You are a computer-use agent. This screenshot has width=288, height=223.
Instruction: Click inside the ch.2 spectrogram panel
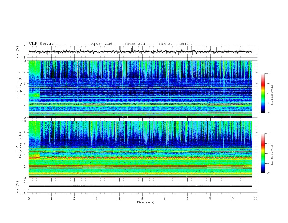140,149
